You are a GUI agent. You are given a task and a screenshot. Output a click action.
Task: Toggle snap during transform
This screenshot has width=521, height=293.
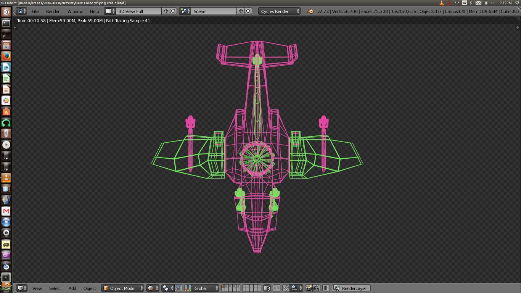click(x=286, y=288)
